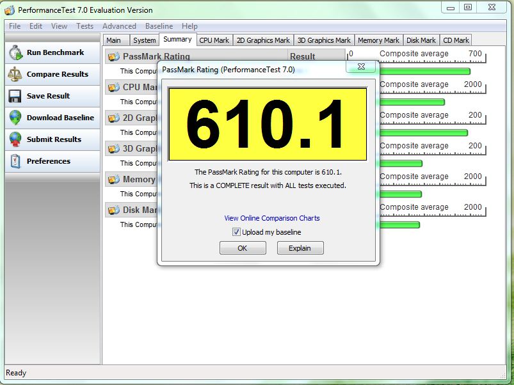Toggle the Upload my baseline checkbox
Image resolution: width=514 pixels, height=385 pixels.
[x=236, y=232]
